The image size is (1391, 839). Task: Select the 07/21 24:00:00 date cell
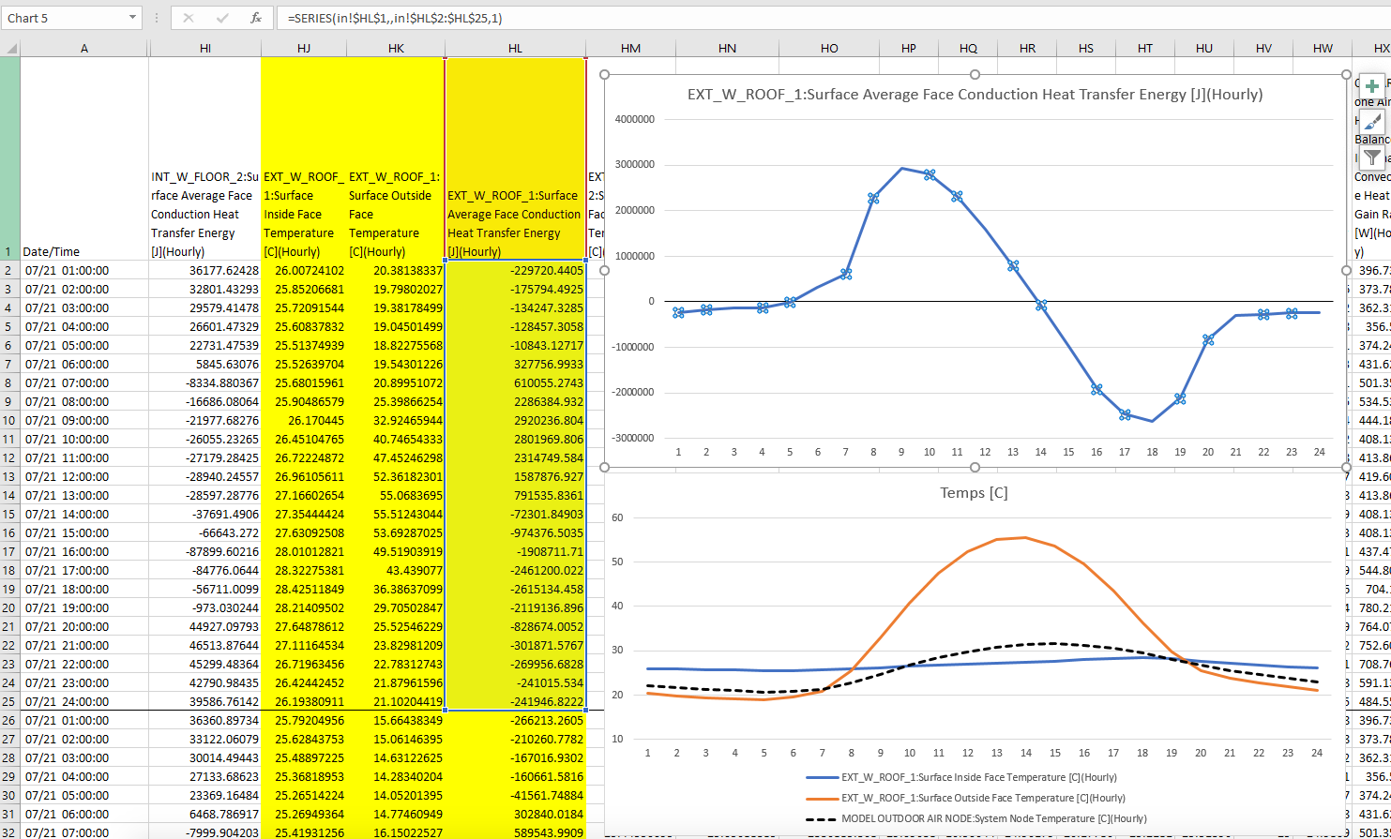coord(84,701)
